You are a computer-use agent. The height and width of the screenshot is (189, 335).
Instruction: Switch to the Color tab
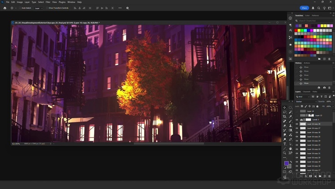[x=307, y=16]
